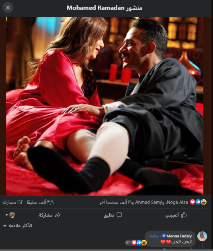Open Menna Fadaly's profile name link
This screenshot has width=213, height=251.
click(179, 236)
